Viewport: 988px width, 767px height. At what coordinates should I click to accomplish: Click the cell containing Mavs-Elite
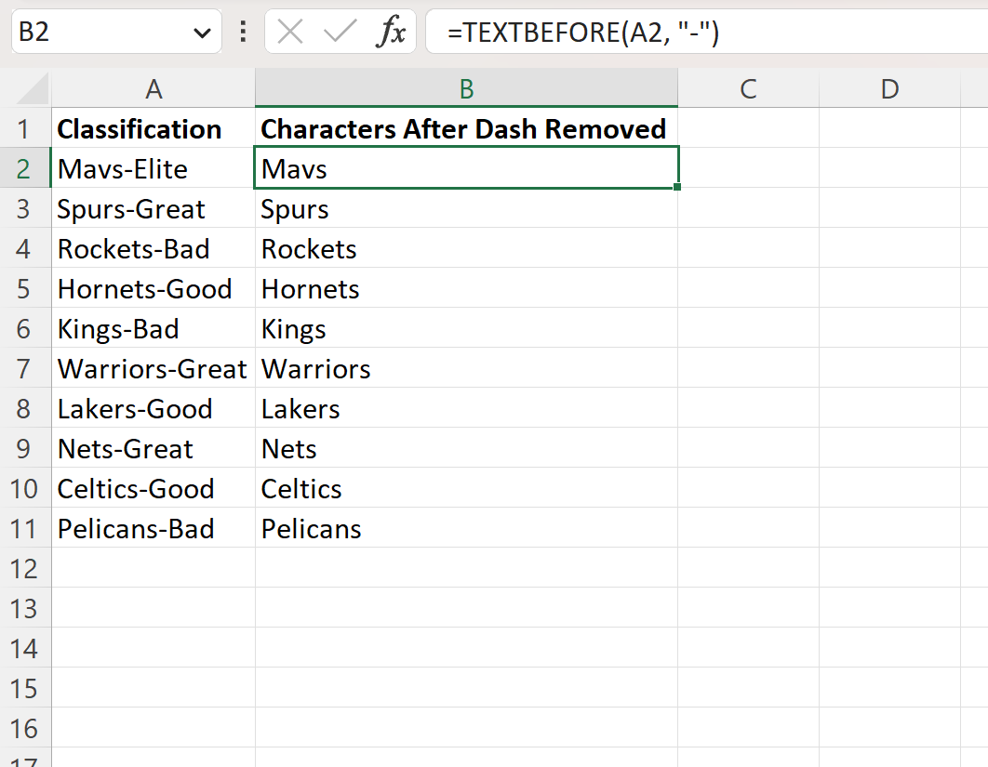coord(154,168)
